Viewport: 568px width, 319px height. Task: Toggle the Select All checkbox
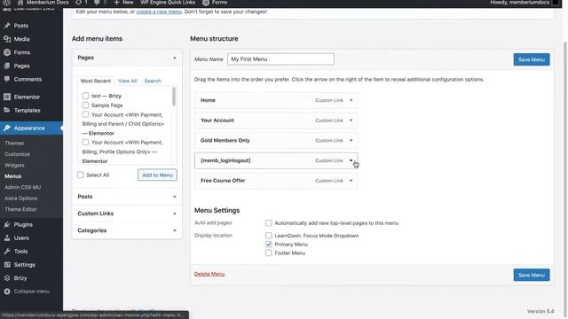pyautogui.click(x=81, y=175)
